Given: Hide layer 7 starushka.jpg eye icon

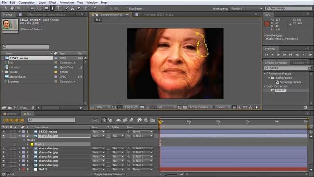Looking at the screenshot, I should pyautogui.click(x=3, y=165).
